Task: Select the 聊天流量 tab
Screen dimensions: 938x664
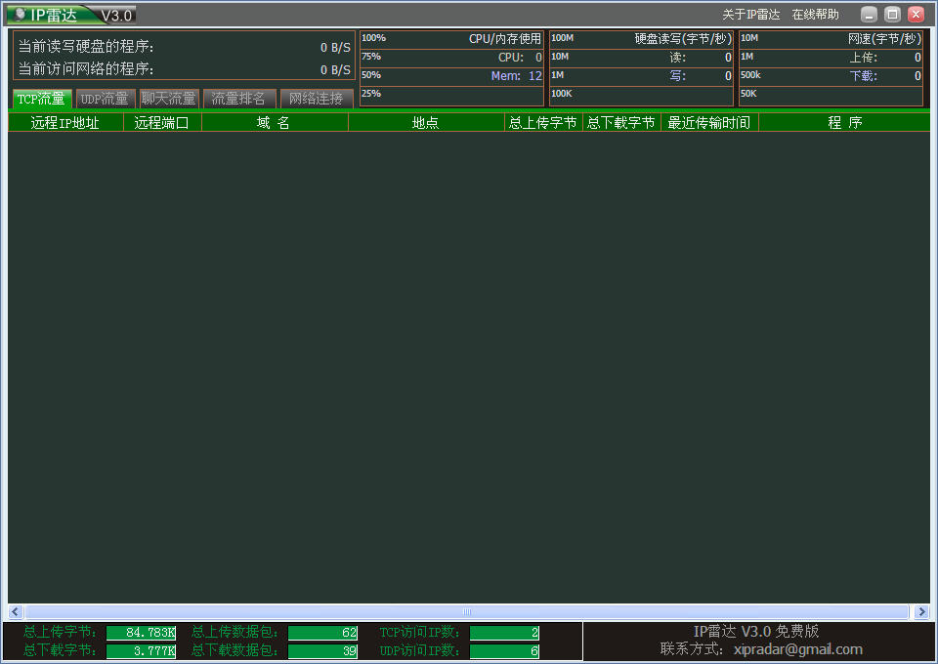Action: pyautogui.click(x=169, y=99)
